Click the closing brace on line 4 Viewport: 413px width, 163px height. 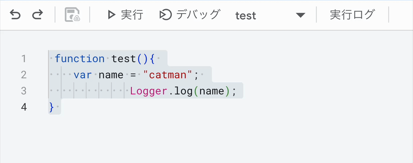click(51, 107)
